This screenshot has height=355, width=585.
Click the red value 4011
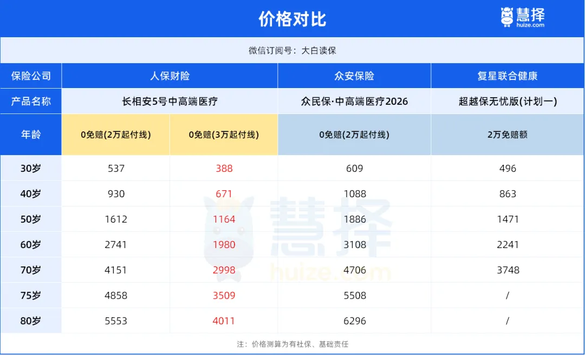point(224,321)
